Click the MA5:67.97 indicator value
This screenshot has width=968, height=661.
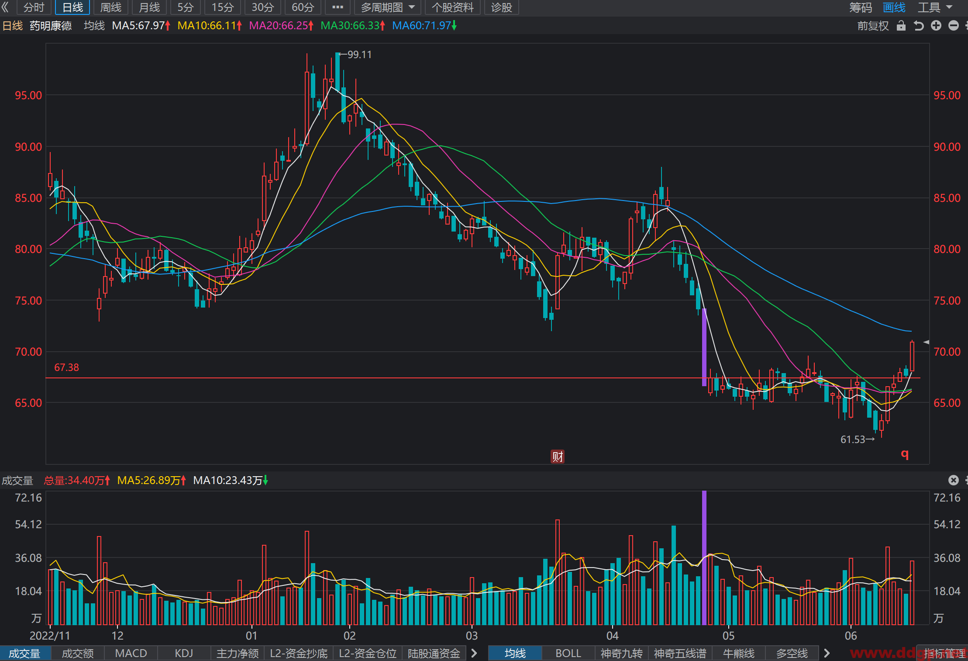click(141, 26)
